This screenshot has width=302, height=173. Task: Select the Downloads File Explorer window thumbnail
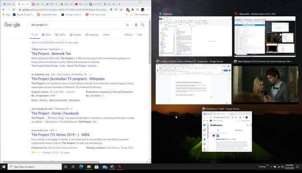[195, 36]
